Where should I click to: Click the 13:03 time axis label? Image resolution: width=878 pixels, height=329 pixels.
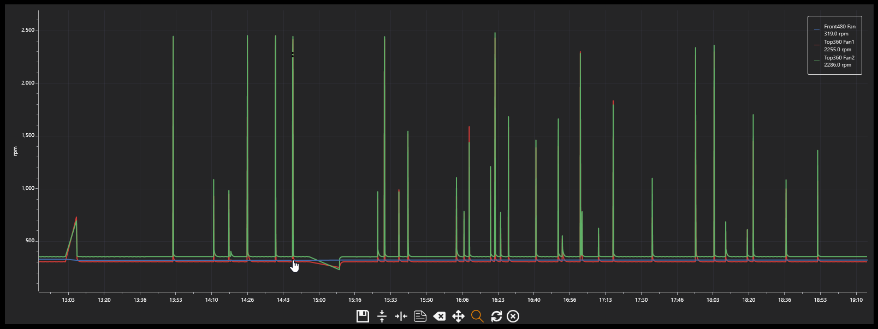[68, 300]
